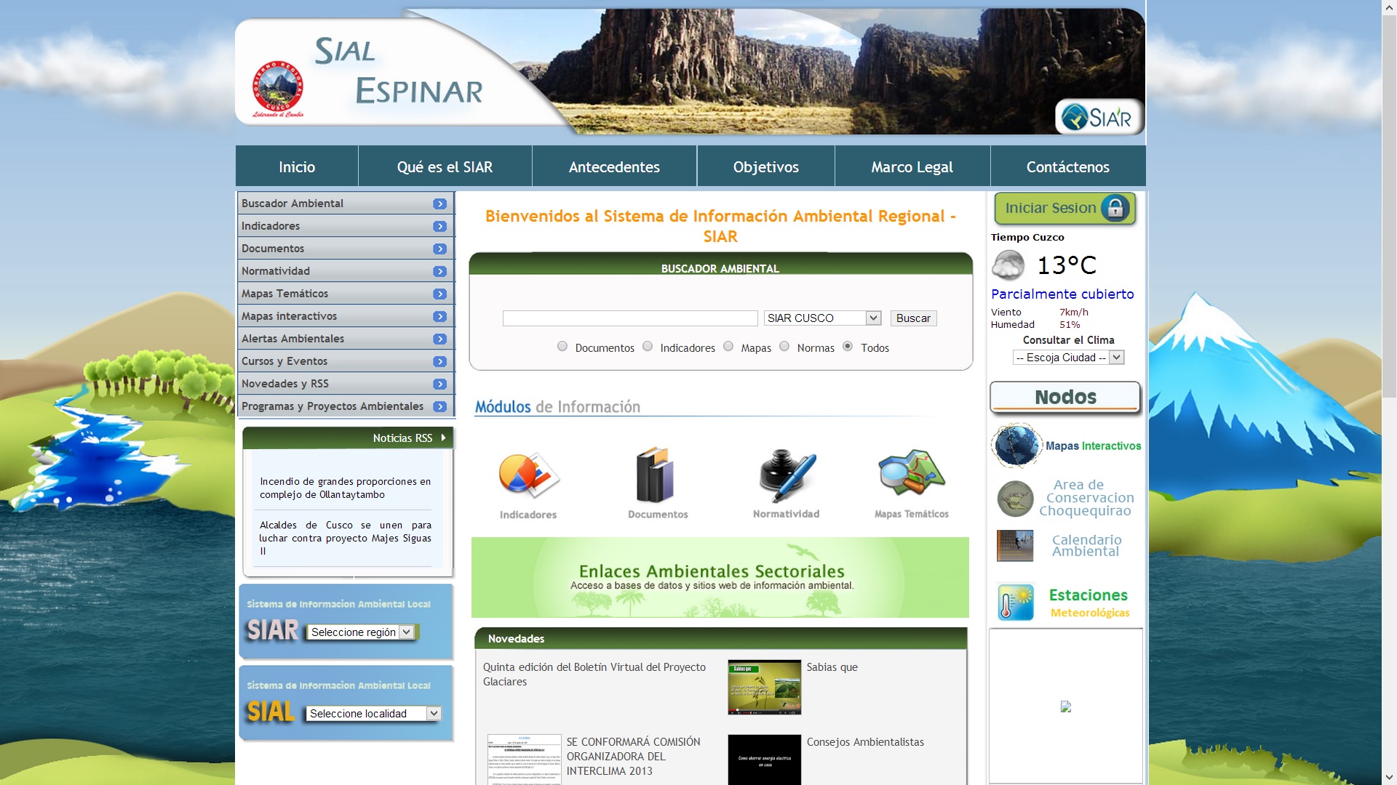Click the Buscador Ambiental search text field

point(630,318)
